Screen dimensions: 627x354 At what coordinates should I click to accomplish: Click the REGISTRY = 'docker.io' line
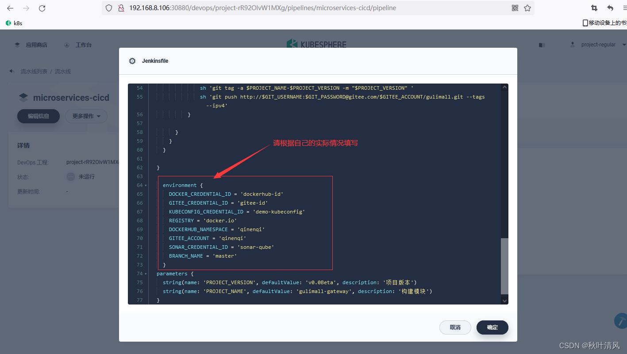[x=203, y=221]
